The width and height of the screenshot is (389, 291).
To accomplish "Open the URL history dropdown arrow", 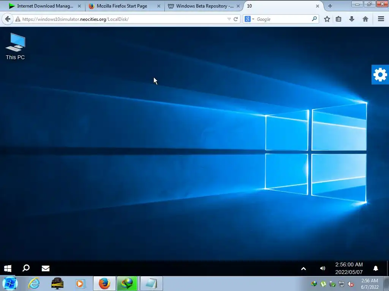I will (229, 19).
